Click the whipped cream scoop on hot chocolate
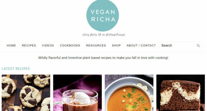This screenshot has height=111, width=207. tap(81, 98)
